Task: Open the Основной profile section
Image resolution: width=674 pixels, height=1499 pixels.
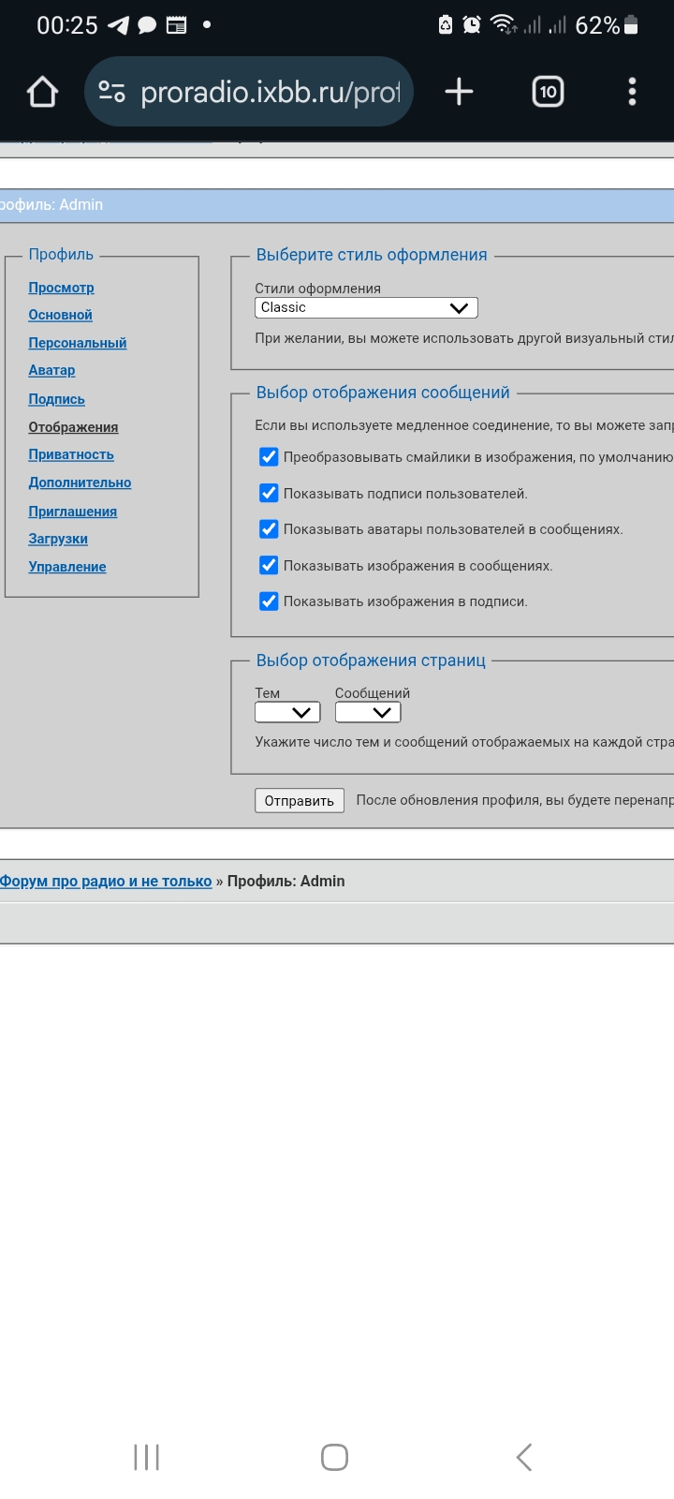Action: pyautogui.click(x=60, y=315)
